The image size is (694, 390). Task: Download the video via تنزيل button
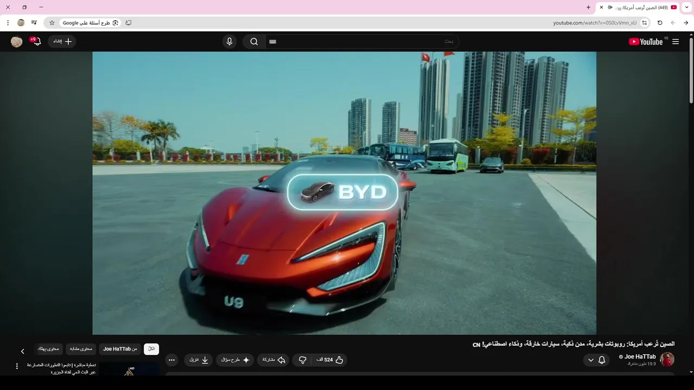pos(198,360)
